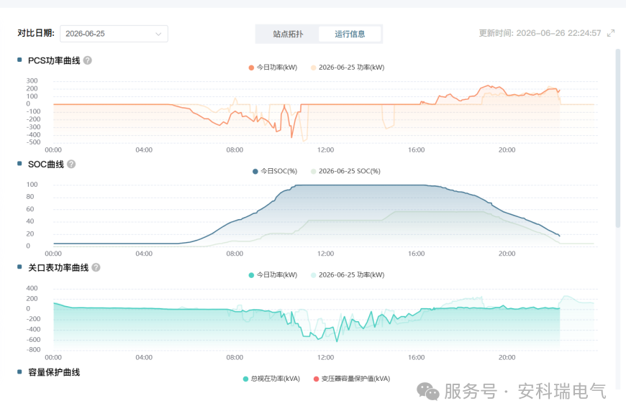
Task: Open help icon beside SOC曲线
Action: [x=71, y=164]
